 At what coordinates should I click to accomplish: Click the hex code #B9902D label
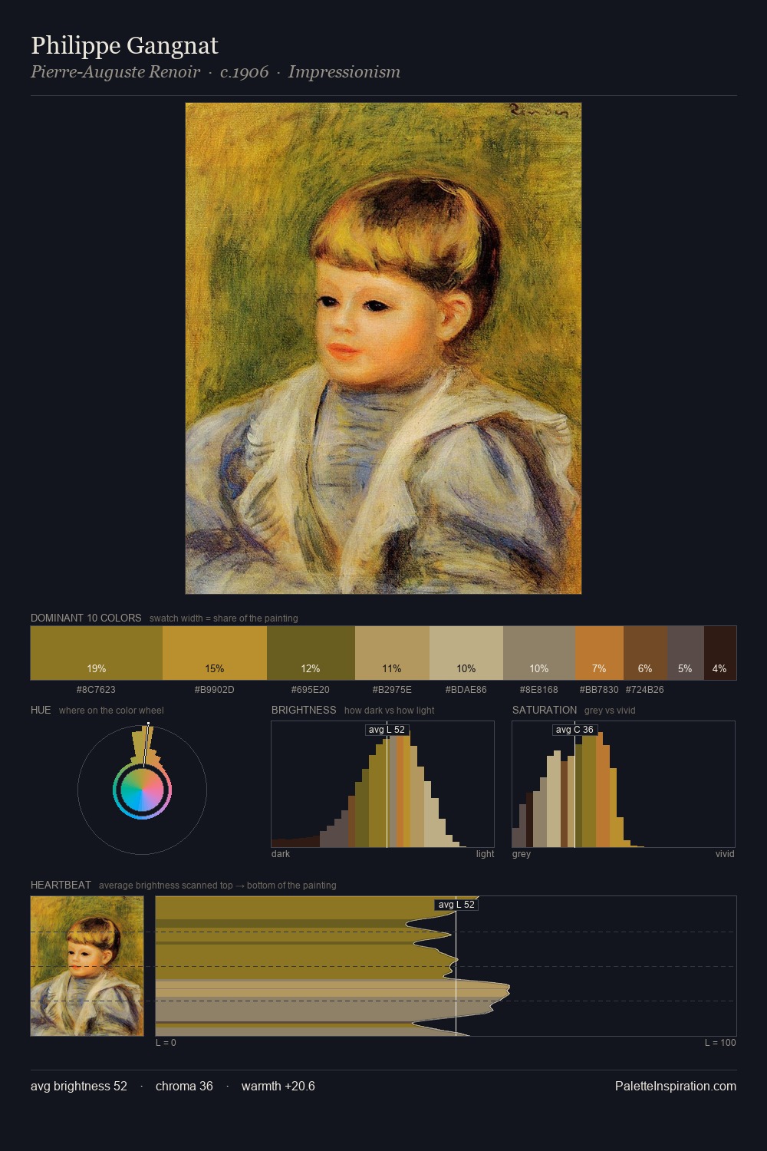[x=215, y=689]
